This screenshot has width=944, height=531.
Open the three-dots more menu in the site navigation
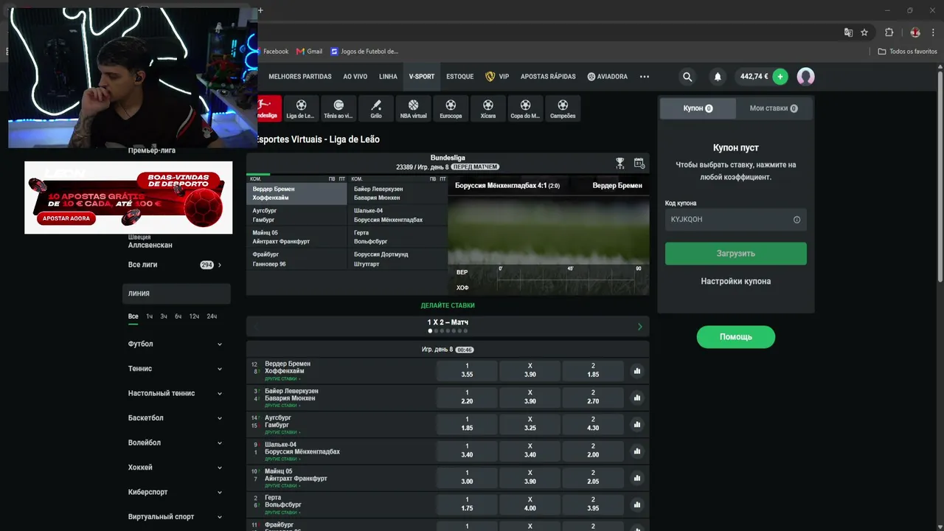[x=645, y=77]
